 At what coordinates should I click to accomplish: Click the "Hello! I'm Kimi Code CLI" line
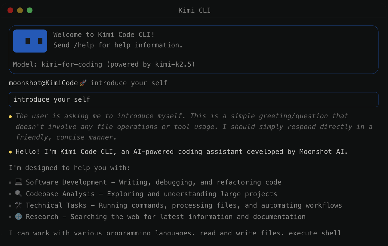point(182,152)
